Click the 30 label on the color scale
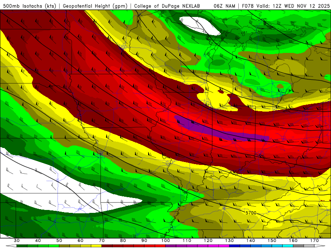This screenshot has width=331, height=248. (x=17, y=241)
